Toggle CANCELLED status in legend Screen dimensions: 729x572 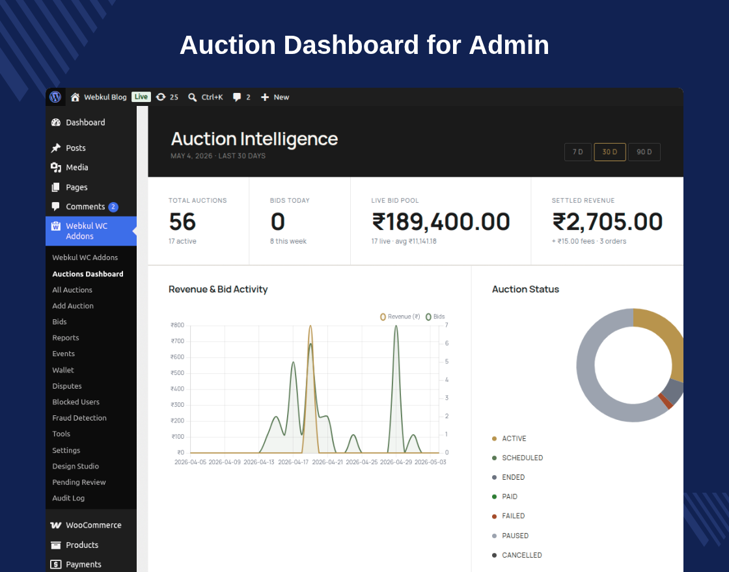click(517, 555)
